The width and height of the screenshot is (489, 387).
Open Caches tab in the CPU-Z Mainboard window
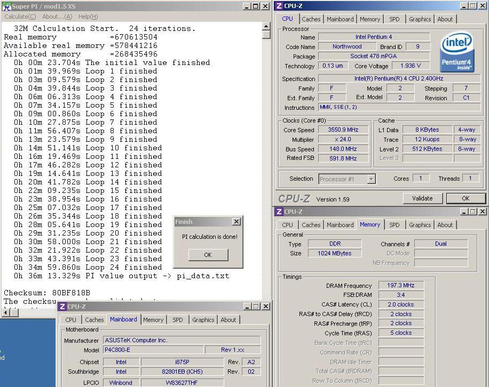coord(94,320)
